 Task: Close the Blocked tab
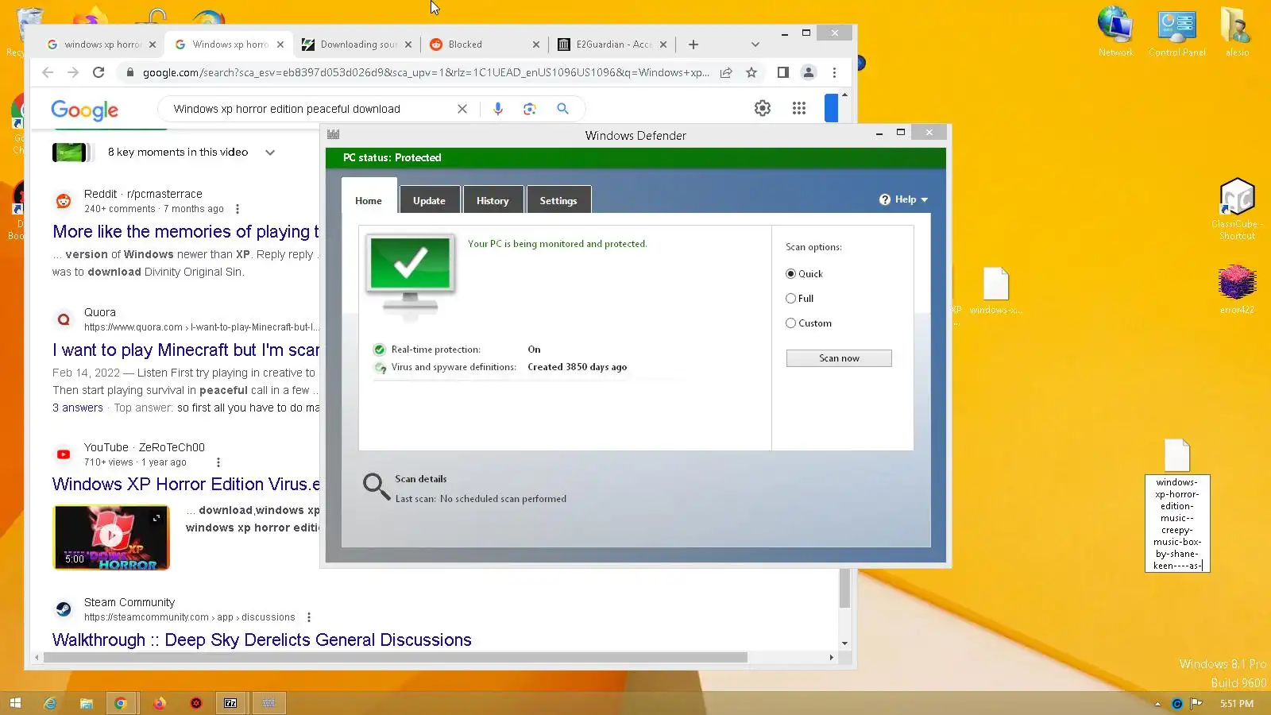click(536, 44)
